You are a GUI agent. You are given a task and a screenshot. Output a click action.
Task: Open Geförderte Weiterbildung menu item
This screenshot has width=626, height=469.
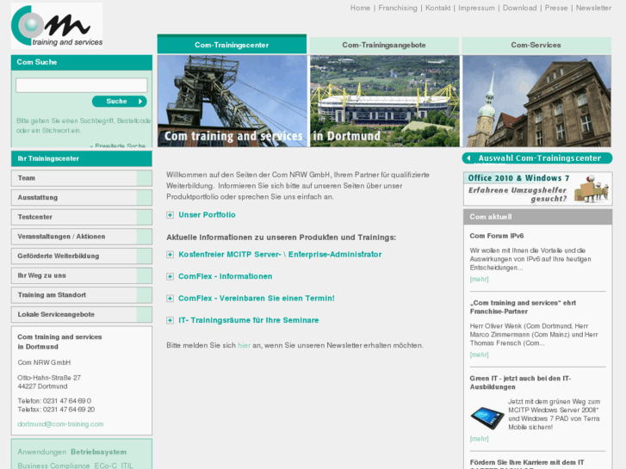pyautogui.click(x=82, y=256)
